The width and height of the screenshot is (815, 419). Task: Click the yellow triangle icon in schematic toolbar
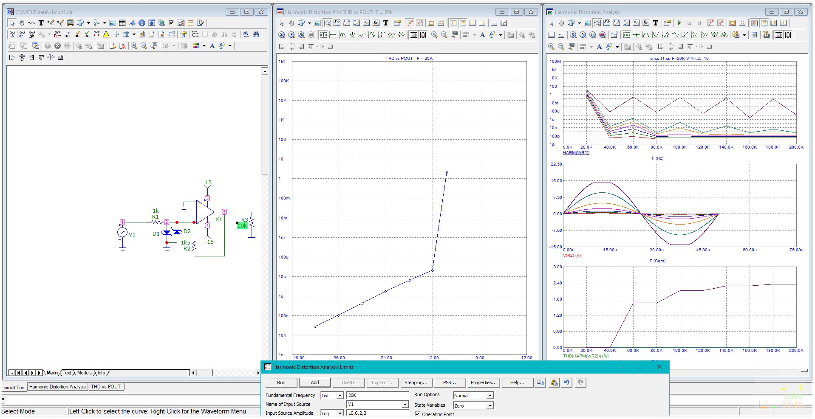[106, 34]
